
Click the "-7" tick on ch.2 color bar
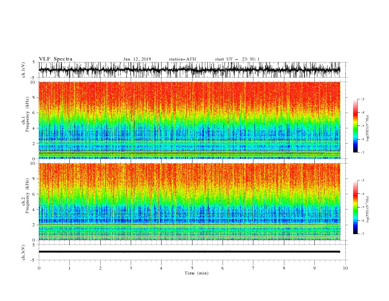click(x=362, y=234)
